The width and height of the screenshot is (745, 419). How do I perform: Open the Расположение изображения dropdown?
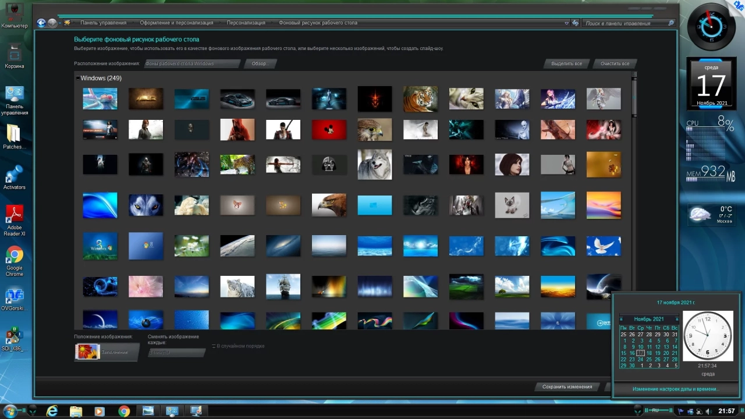coord(191,63)
